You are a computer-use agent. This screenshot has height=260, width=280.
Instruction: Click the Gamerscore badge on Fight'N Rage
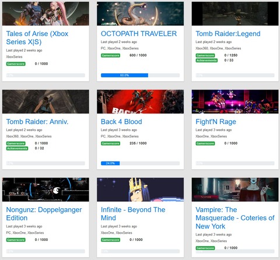tap(205, 144)
